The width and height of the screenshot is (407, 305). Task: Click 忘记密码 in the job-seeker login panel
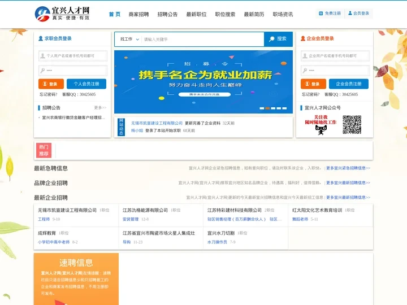(x=48, y=94)
